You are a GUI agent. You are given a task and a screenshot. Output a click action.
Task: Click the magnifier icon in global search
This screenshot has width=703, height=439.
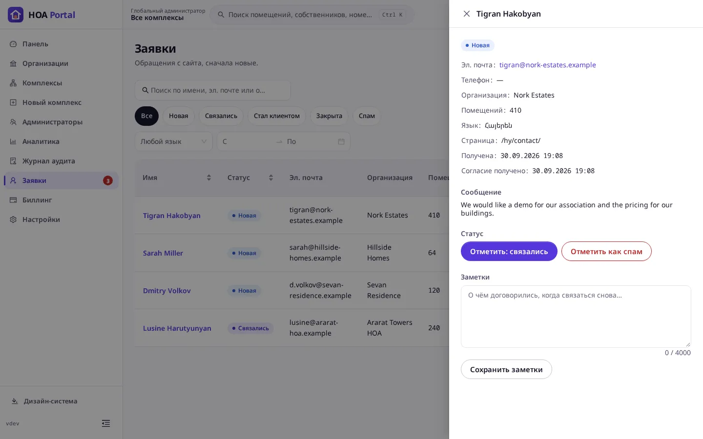click(x=221, y=15)
